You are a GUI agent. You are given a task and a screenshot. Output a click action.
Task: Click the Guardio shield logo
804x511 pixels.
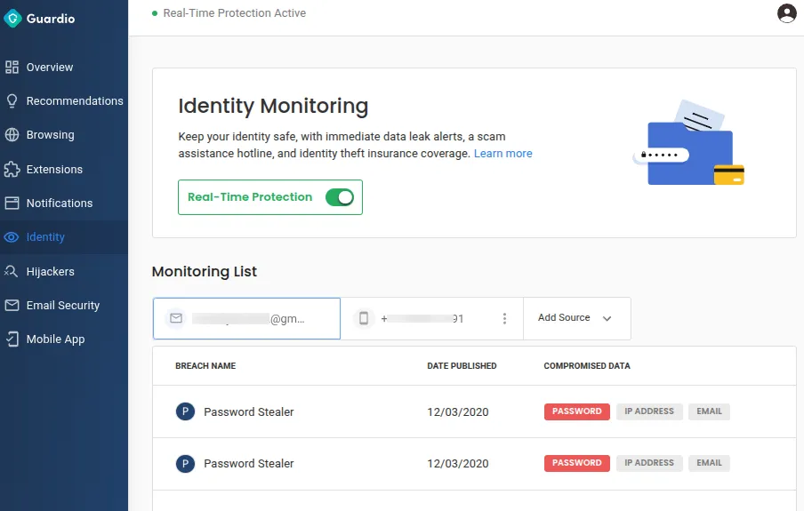coord(12,19)
